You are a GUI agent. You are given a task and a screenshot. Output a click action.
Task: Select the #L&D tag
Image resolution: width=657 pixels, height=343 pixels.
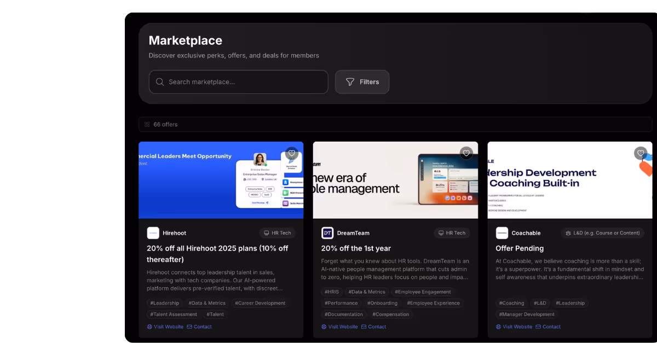click(x=540, y=303)
